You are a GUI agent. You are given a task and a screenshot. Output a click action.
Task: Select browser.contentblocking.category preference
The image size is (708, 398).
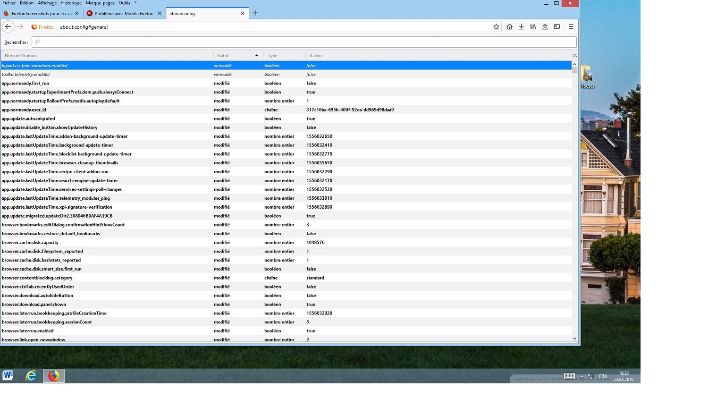(x=286, y=278)
